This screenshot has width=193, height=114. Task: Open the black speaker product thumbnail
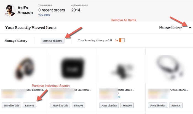click(73, 69)
